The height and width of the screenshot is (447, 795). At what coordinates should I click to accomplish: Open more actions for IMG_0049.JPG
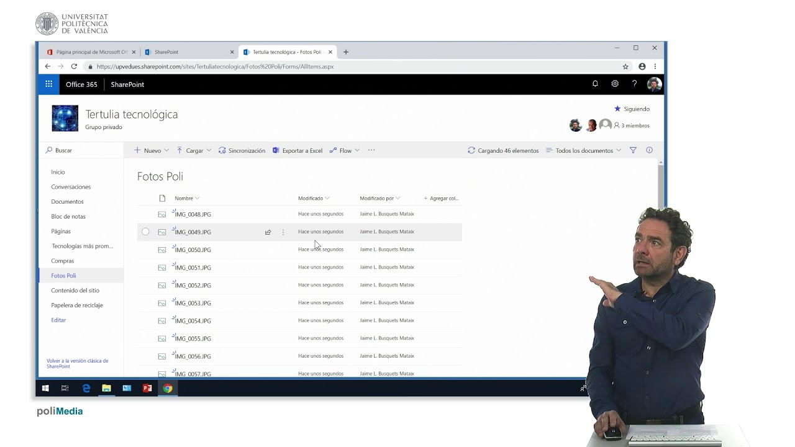(x=283, y=232)
